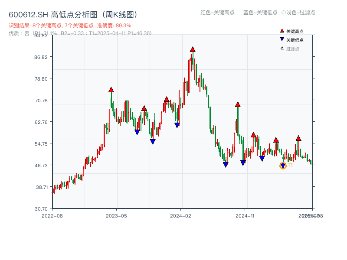Image resolution: width=347 pixels, height=260 pixels.
Task: Click the 关键高点 legend label
Action: pos(295,31)
